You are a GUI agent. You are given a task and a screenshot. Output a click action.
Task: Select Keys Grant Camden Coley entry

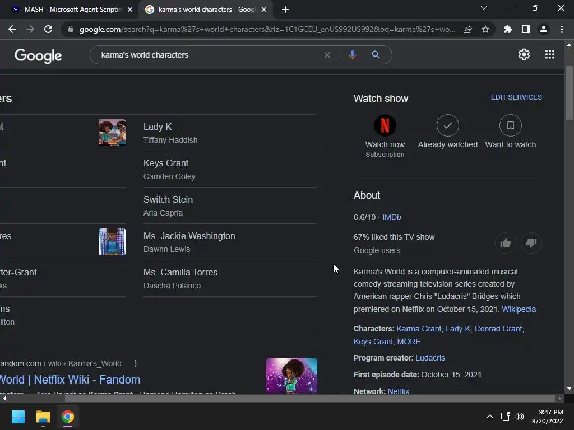[x=230, y=169]
